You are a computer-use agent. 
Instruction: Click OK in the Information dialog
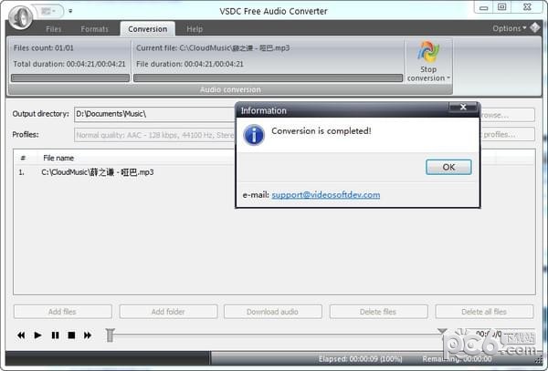click(448, 167)
